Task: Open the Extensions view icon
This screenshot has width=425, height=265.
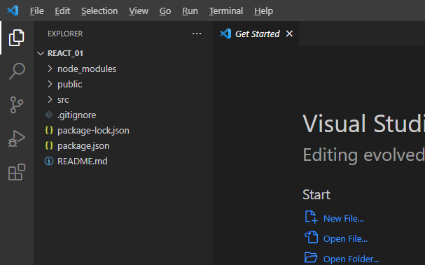Action: point(17,172)
